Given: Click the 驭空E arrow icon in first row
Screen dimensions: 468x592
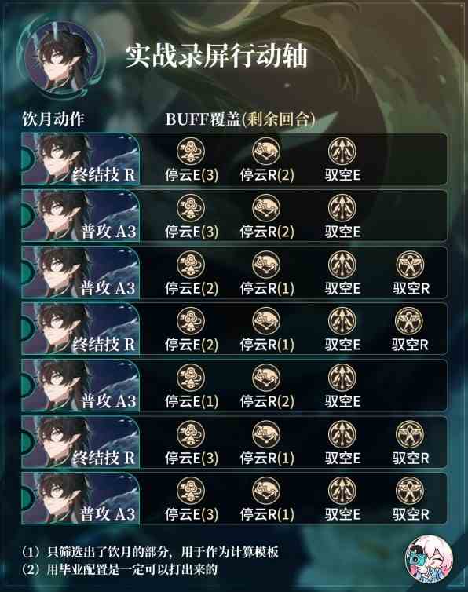Looking at the screenshot, I should pyautogui.click(x=342, y=151).
